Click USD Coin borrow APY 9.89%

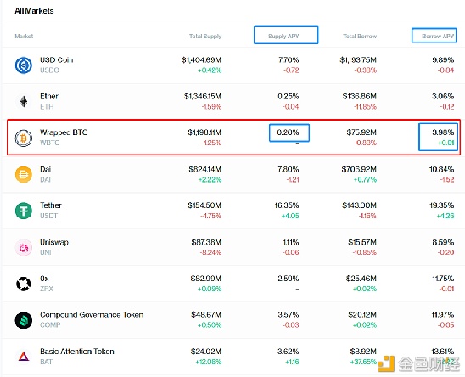443,60
